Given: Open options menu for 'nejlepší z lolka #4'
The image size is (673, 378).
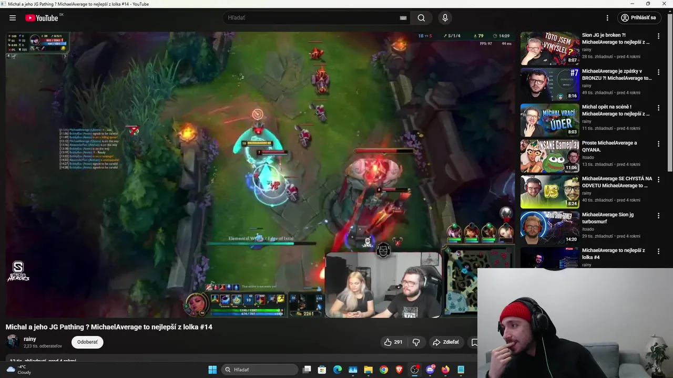Looking at the screenshot, I should pos(658,251).
